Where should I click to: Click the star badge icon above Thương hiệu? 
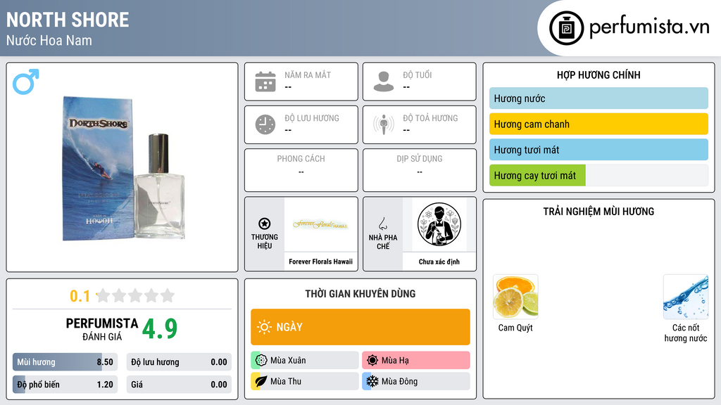pyautogui.click(x=265, y=224)
